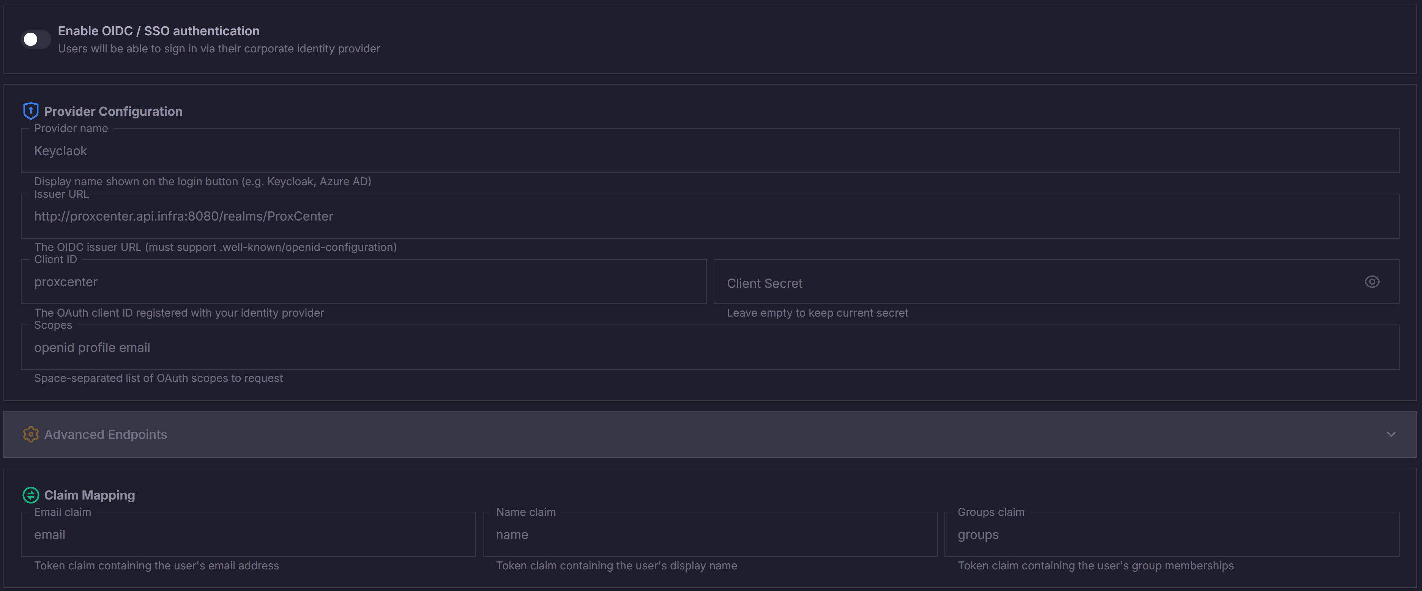
Task: Focus the Provider name field containing Keyclaok
Action: (709, 151)
